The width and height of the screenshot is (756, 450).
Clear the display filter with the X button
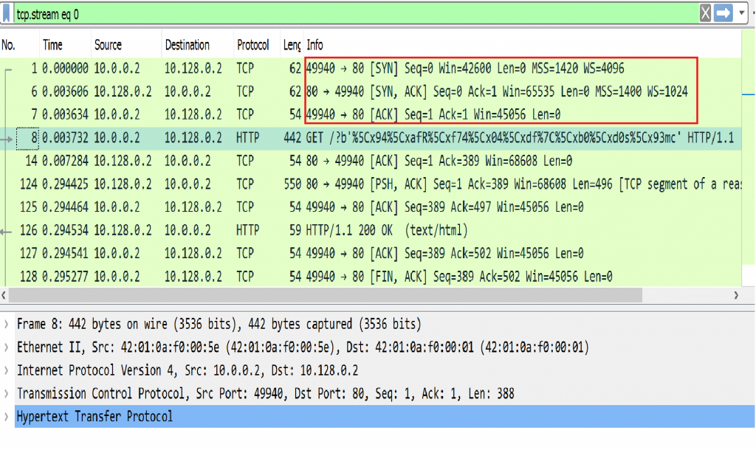tap(705, 13)
